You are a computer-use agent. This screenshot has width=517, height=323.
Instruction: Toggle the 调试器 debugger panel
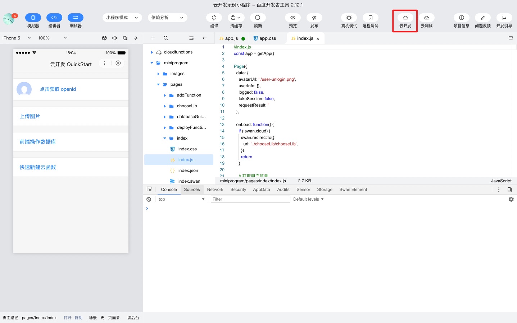tap(76, 18)
